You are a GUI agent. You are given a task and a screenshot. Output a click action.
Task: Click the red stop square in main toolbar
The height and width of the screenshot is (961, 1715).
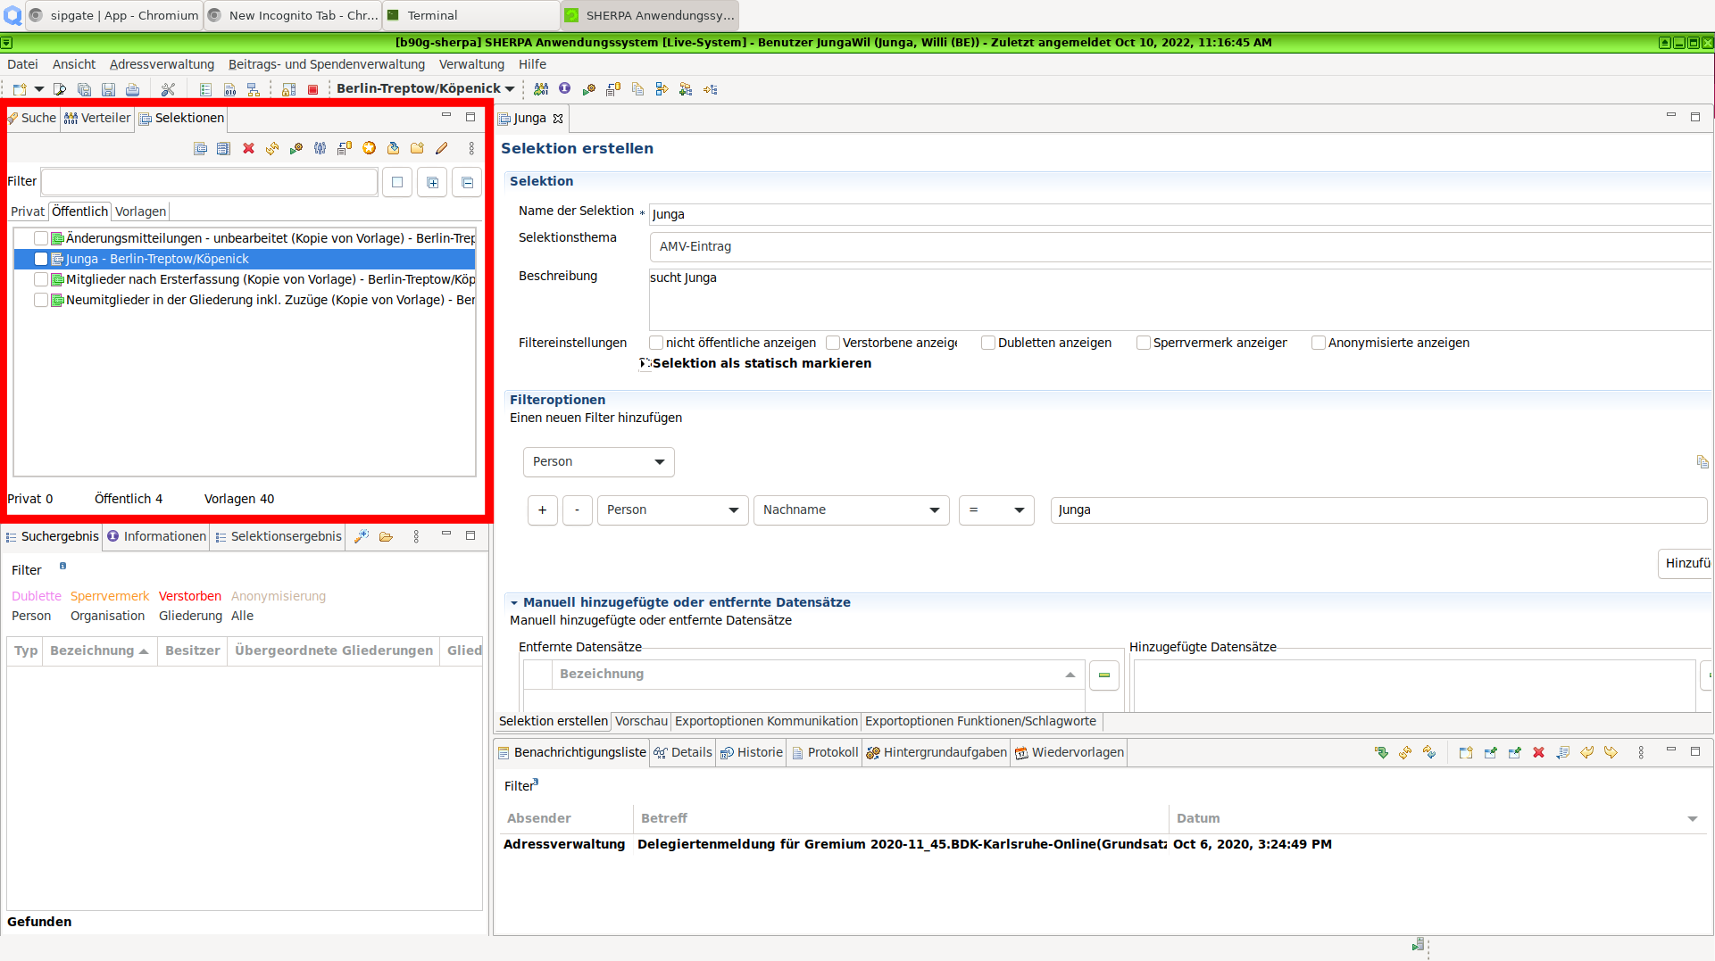pyautogui.click(x=312, y=89)
